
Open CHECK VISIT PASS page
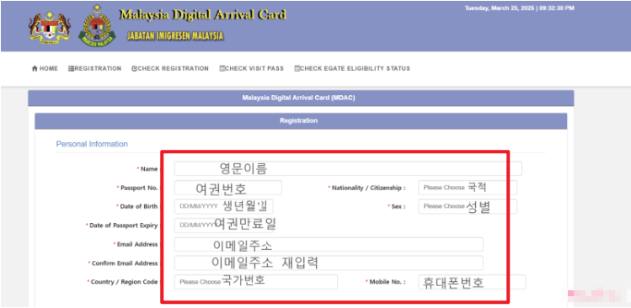[252, 68]
